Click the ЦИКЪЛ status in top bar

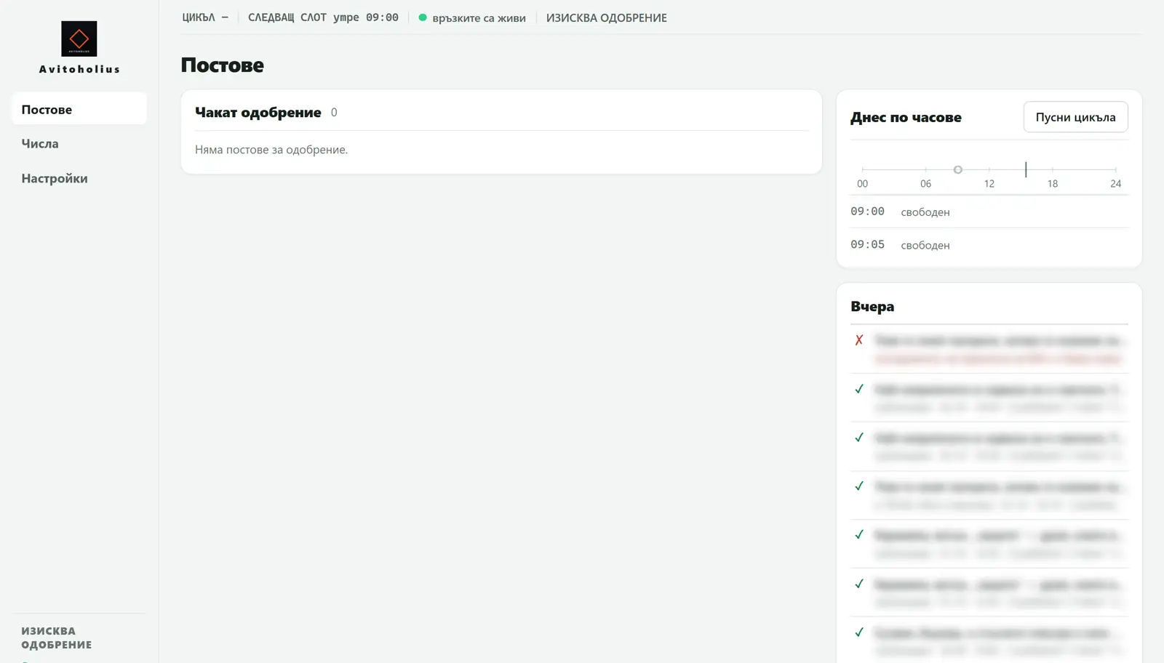(x=205, y=17)
